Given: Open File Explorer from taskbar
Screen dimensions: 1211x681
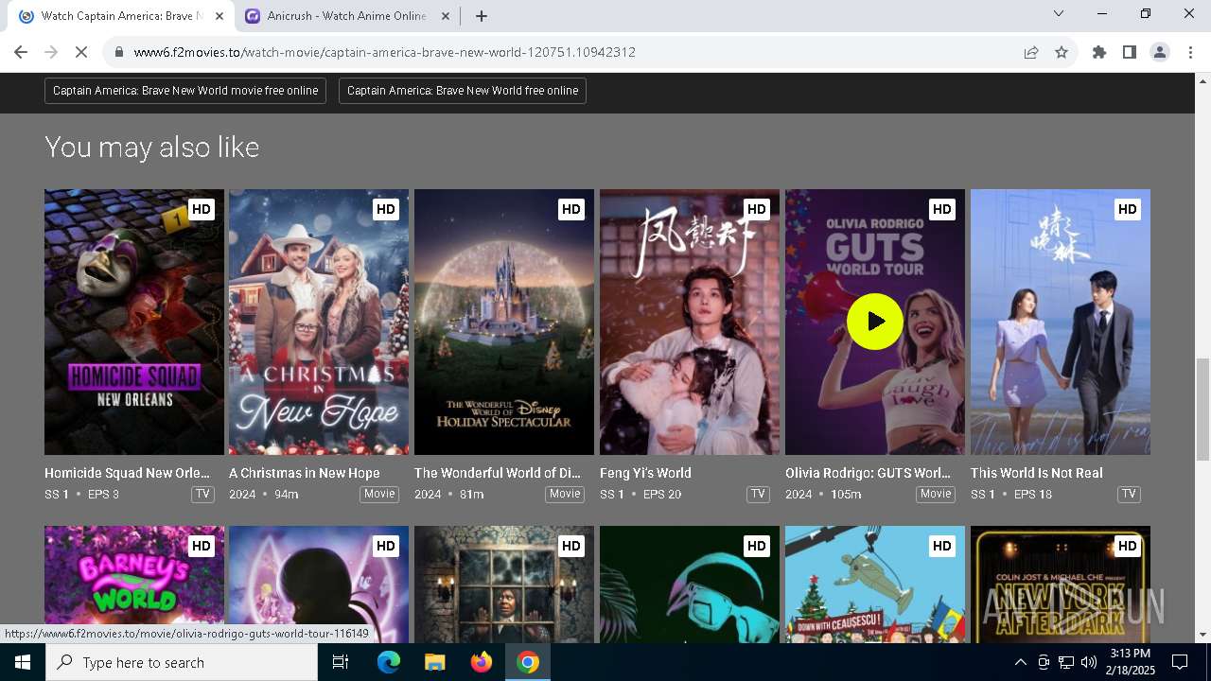Looking at the screenshot, I should (434, 662).
